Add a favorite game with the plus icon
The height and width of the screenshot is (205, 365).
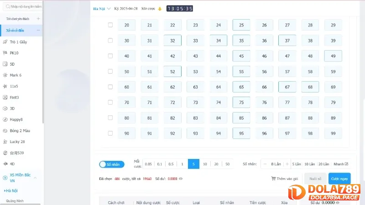pyautogui.click(x=38, y=19)
